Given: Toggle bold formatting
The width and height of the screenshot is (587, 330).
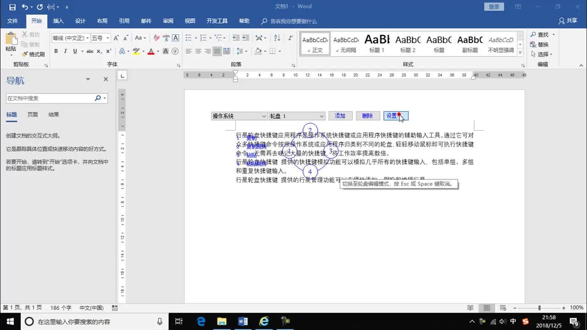Looking at the screenshot, I should click(x=56, y=51).
